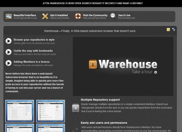
Task: Click the Amazingly simple to use subtitle
Action: pyautogui.click(x=25, y=18)
